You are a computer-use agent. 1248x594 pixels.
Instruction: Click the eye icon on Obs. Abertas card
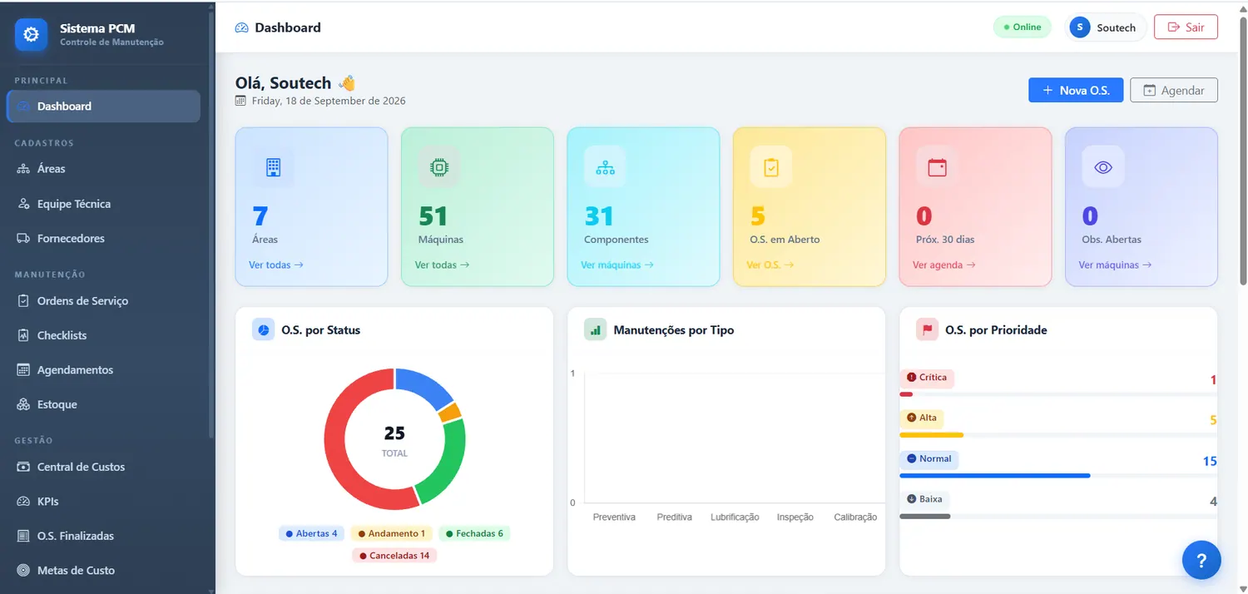1103,166
